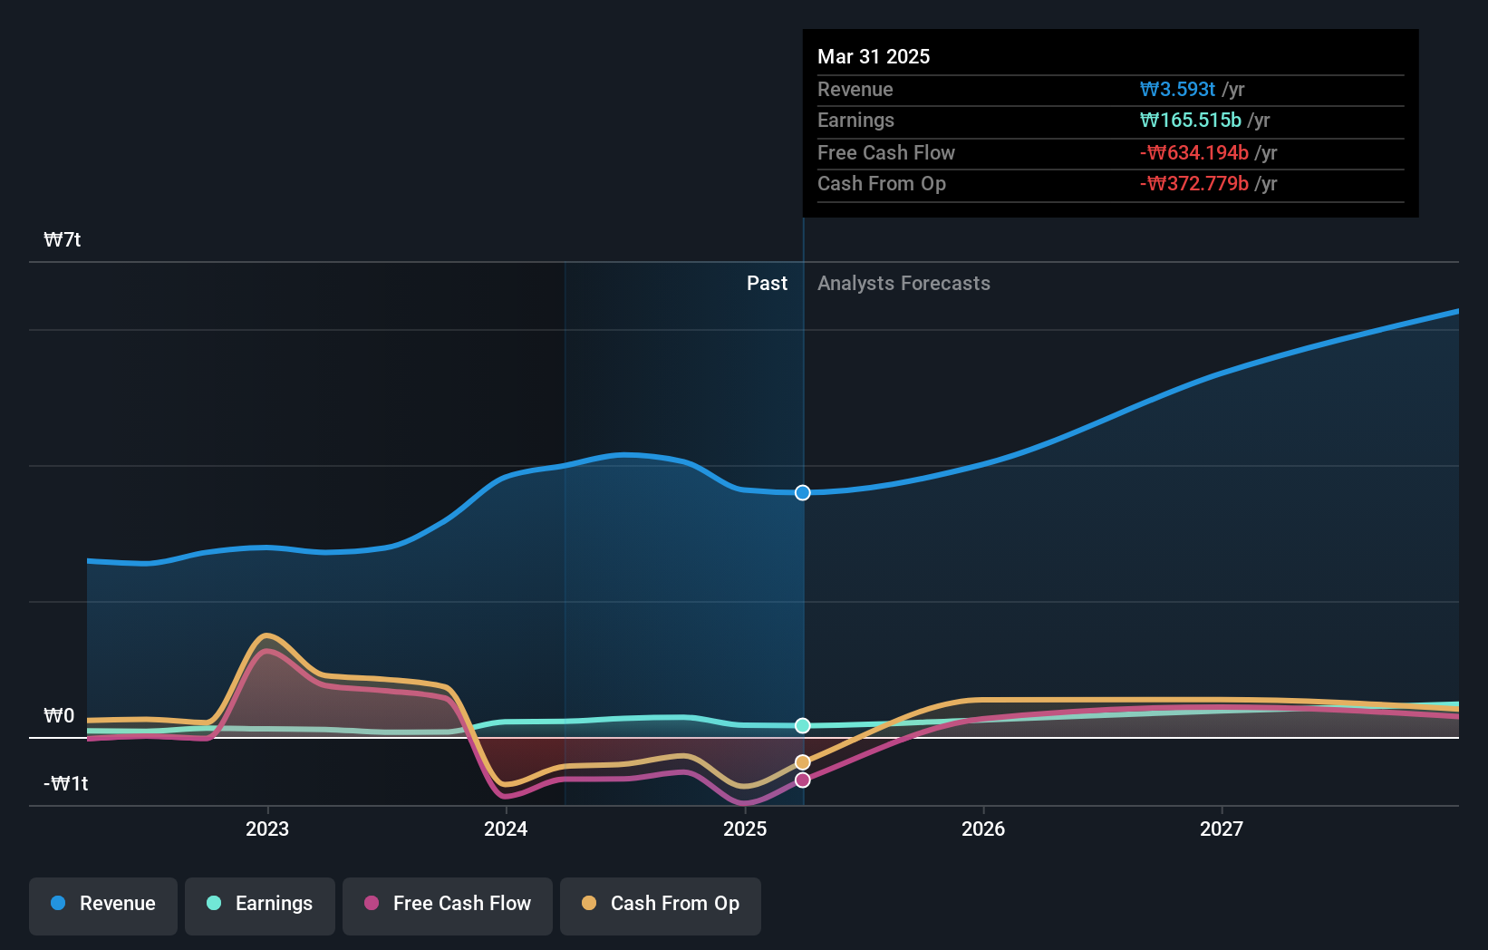Select the teal Earnings marker at the divider

click(801, 724)
